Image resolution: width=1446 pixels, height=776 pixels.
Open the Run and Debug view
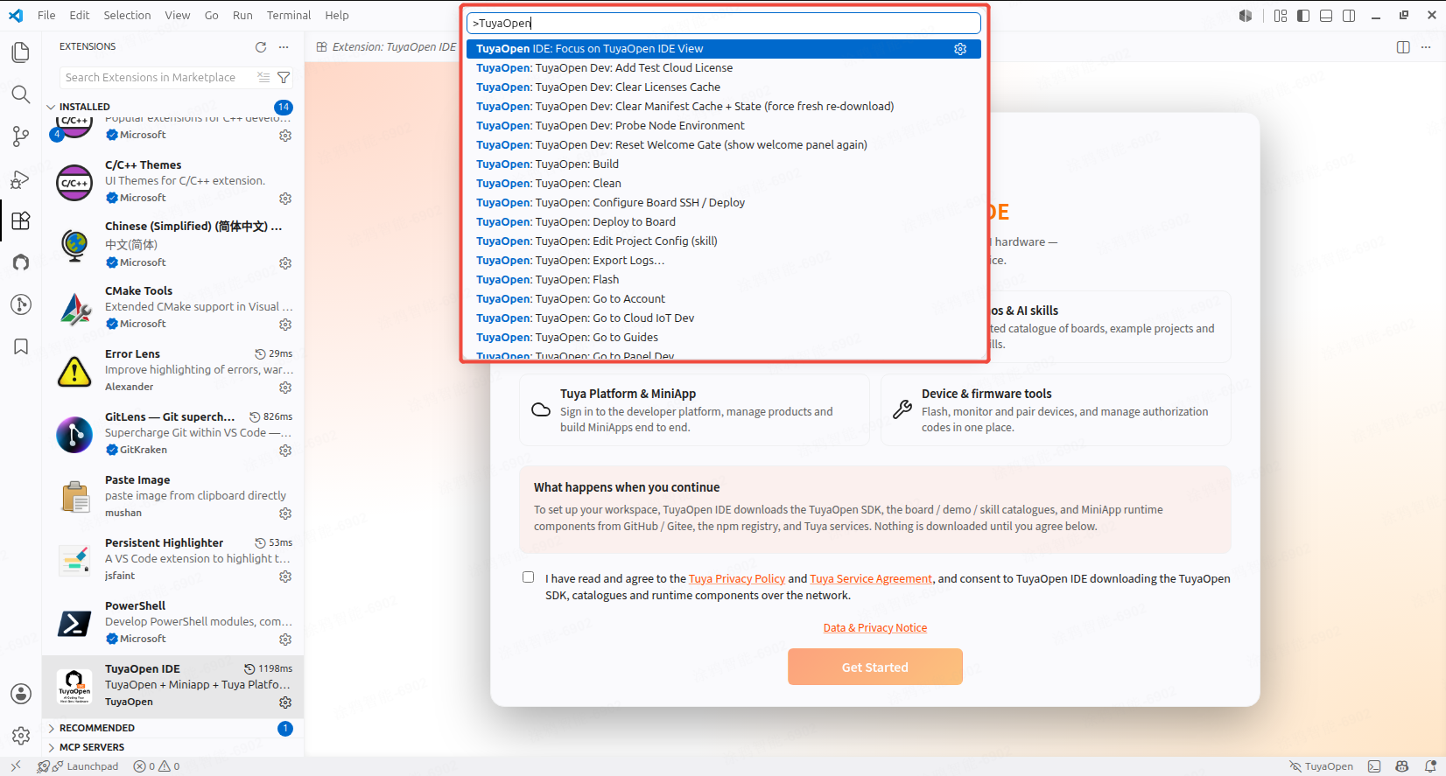(x=21, y=179)
